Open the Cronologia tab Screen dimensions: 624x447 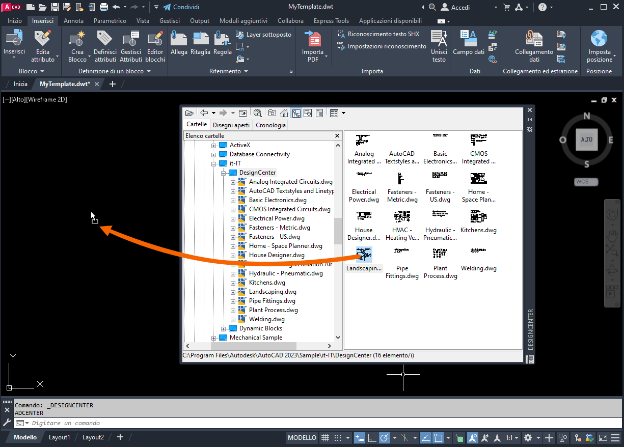click(270, 125)
